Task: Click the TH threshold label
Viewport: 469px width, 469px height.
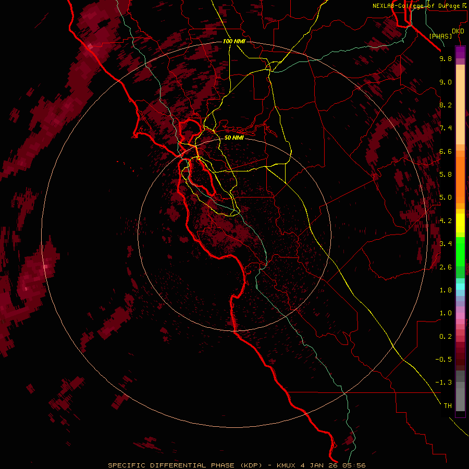Action: pyautogui.click(x=448, y=406)
